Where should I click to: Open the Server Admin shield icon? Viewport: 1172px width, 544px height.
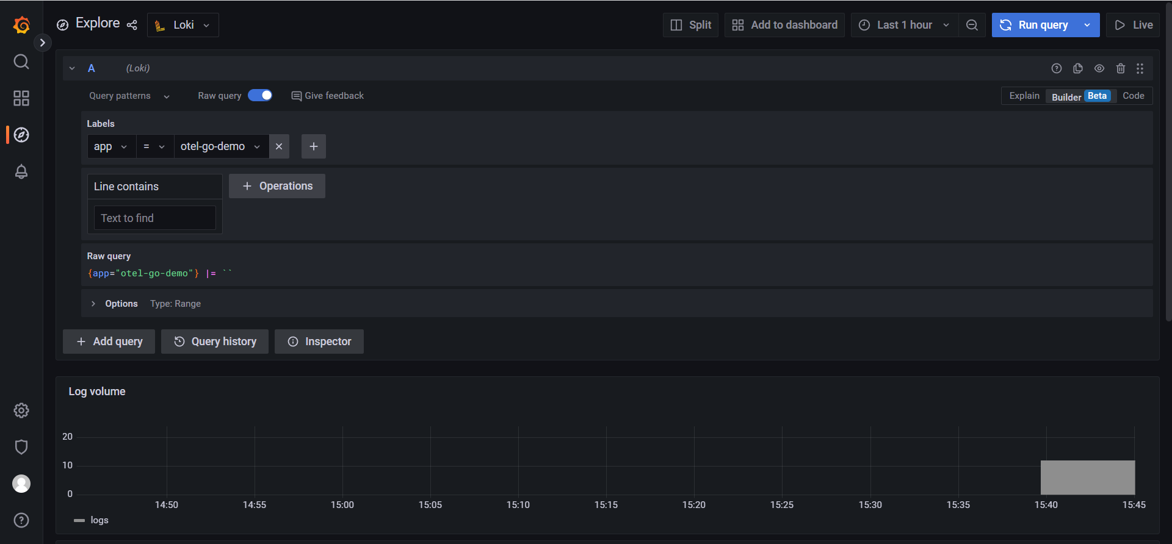21,447
